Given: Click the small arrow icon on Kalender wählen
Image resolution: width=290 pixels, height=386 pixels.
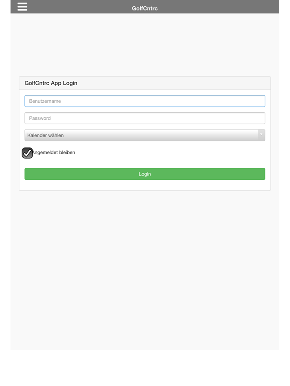Looking at the screenshot, I should coord(261,135).
